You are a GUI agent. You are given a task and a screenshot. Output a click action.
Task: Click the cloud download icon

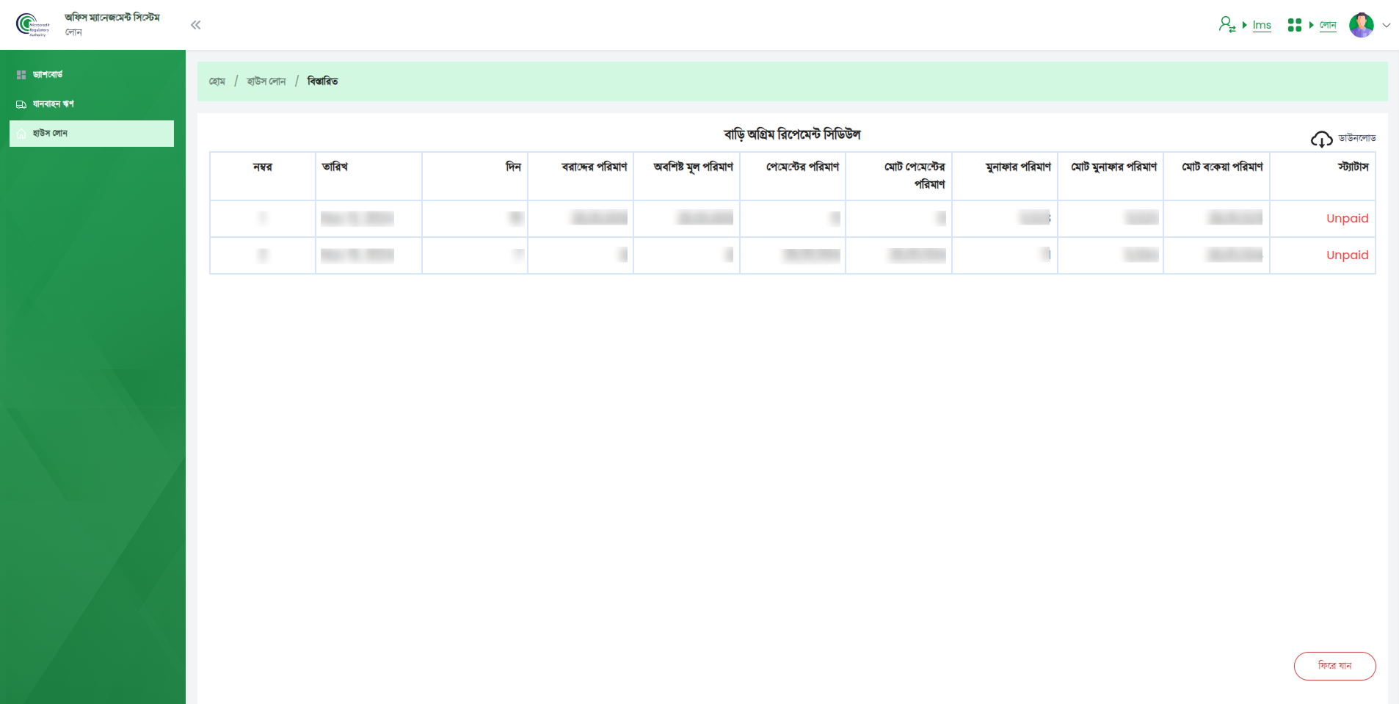[1322, 139]
